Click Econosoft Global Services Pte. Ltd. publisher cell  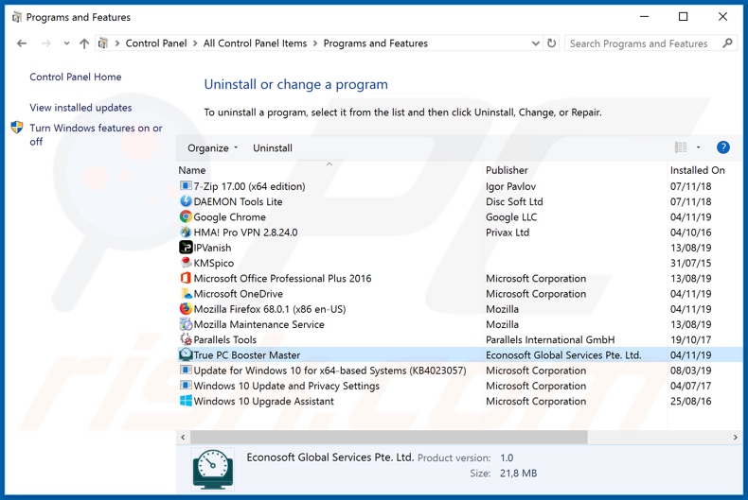click(x=563, y=354)
